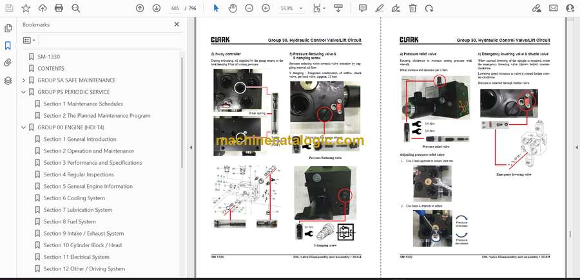The image size is (580, 280).
Task: Add a comment note icon
Action: (362, 8)
